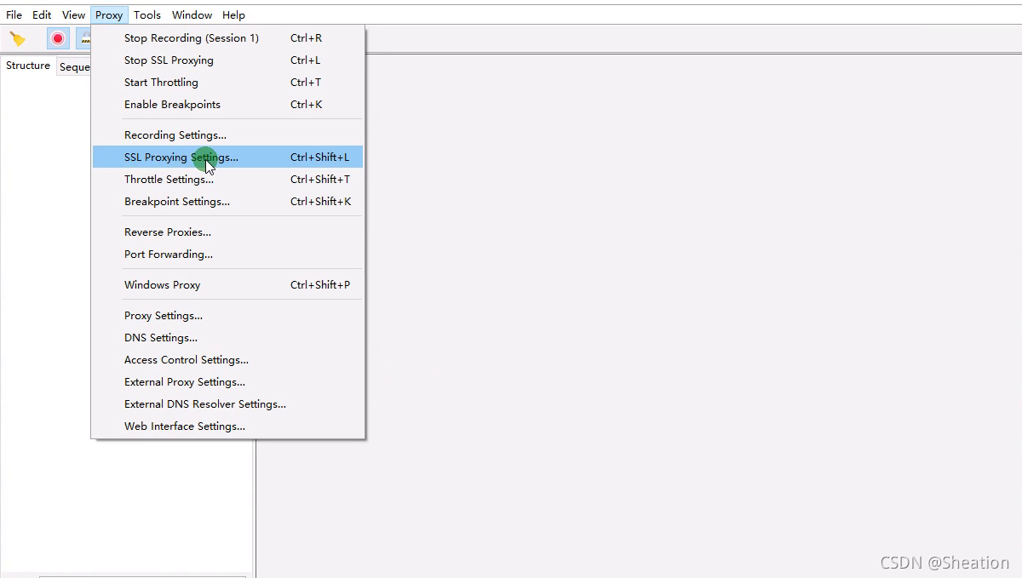Viewport: 1022px width, 578px height.
Task: Close the open Proxy menu
Action: [x=109, y=14]
